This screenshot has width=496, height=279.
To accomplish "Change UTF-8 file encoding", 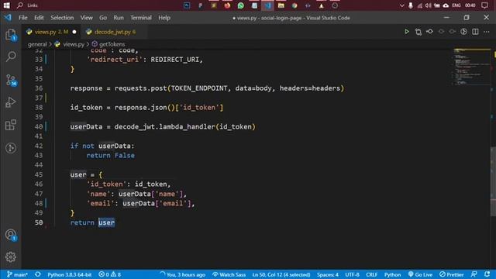I will (x=352, y=274).
